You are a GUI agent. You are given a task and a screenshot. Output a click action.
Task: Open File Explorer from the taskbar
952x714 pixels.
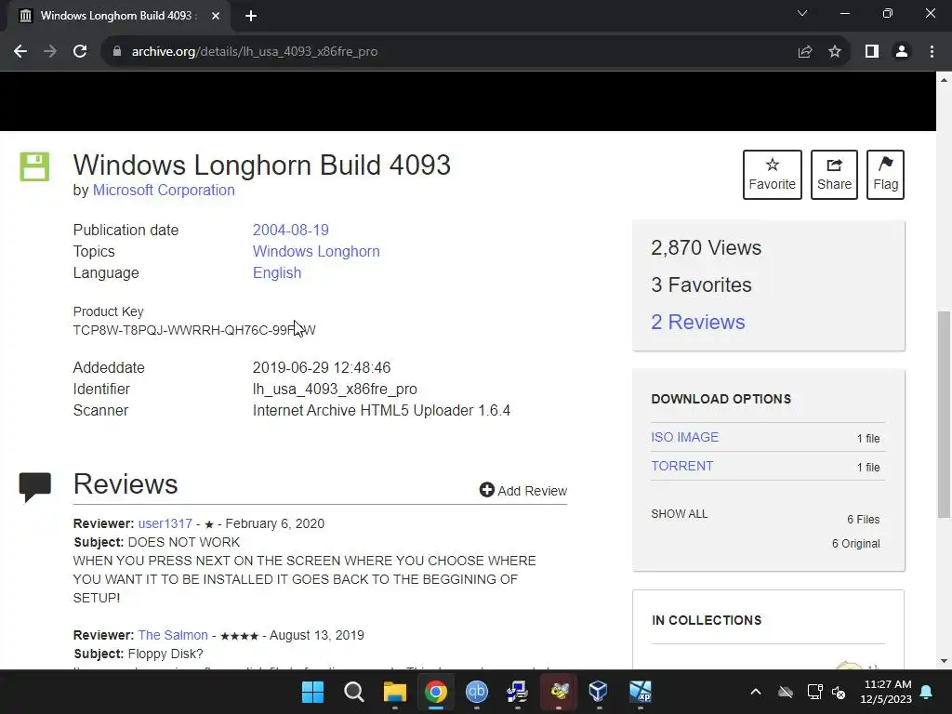click(x=394, y=692)
